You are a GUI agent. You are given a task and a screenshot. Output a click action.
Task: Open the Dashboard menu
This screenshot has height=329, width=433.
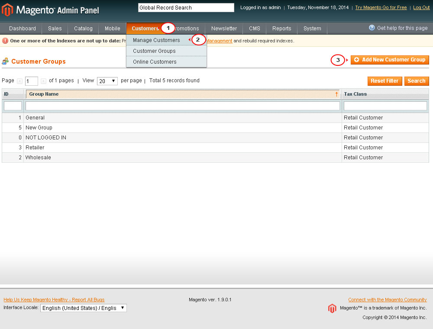click(23, 29)
